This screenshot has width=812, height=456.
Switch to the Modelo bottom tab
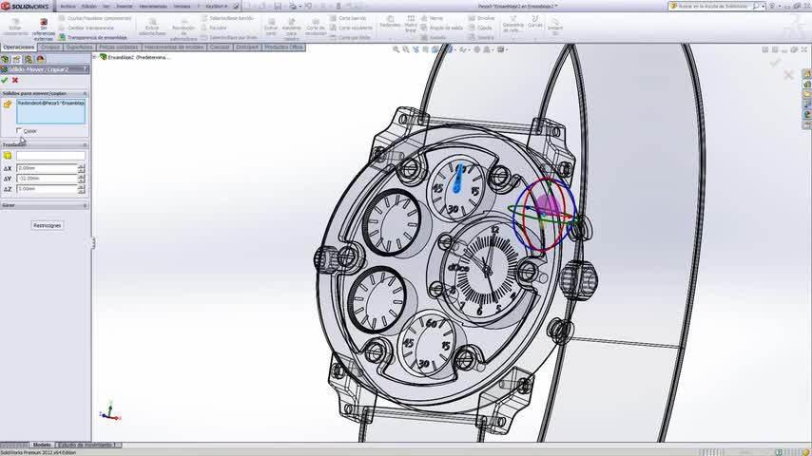[x=42, y=445]
